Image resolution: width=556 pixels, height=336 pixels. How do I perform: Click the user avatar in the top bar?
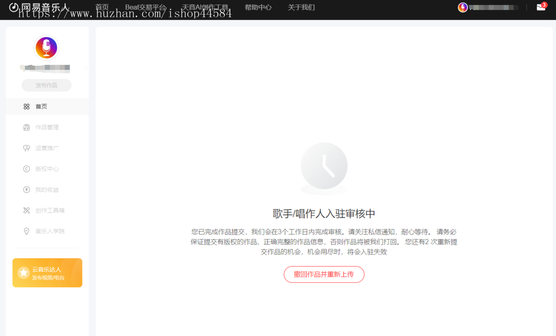(x=462, y=7)
